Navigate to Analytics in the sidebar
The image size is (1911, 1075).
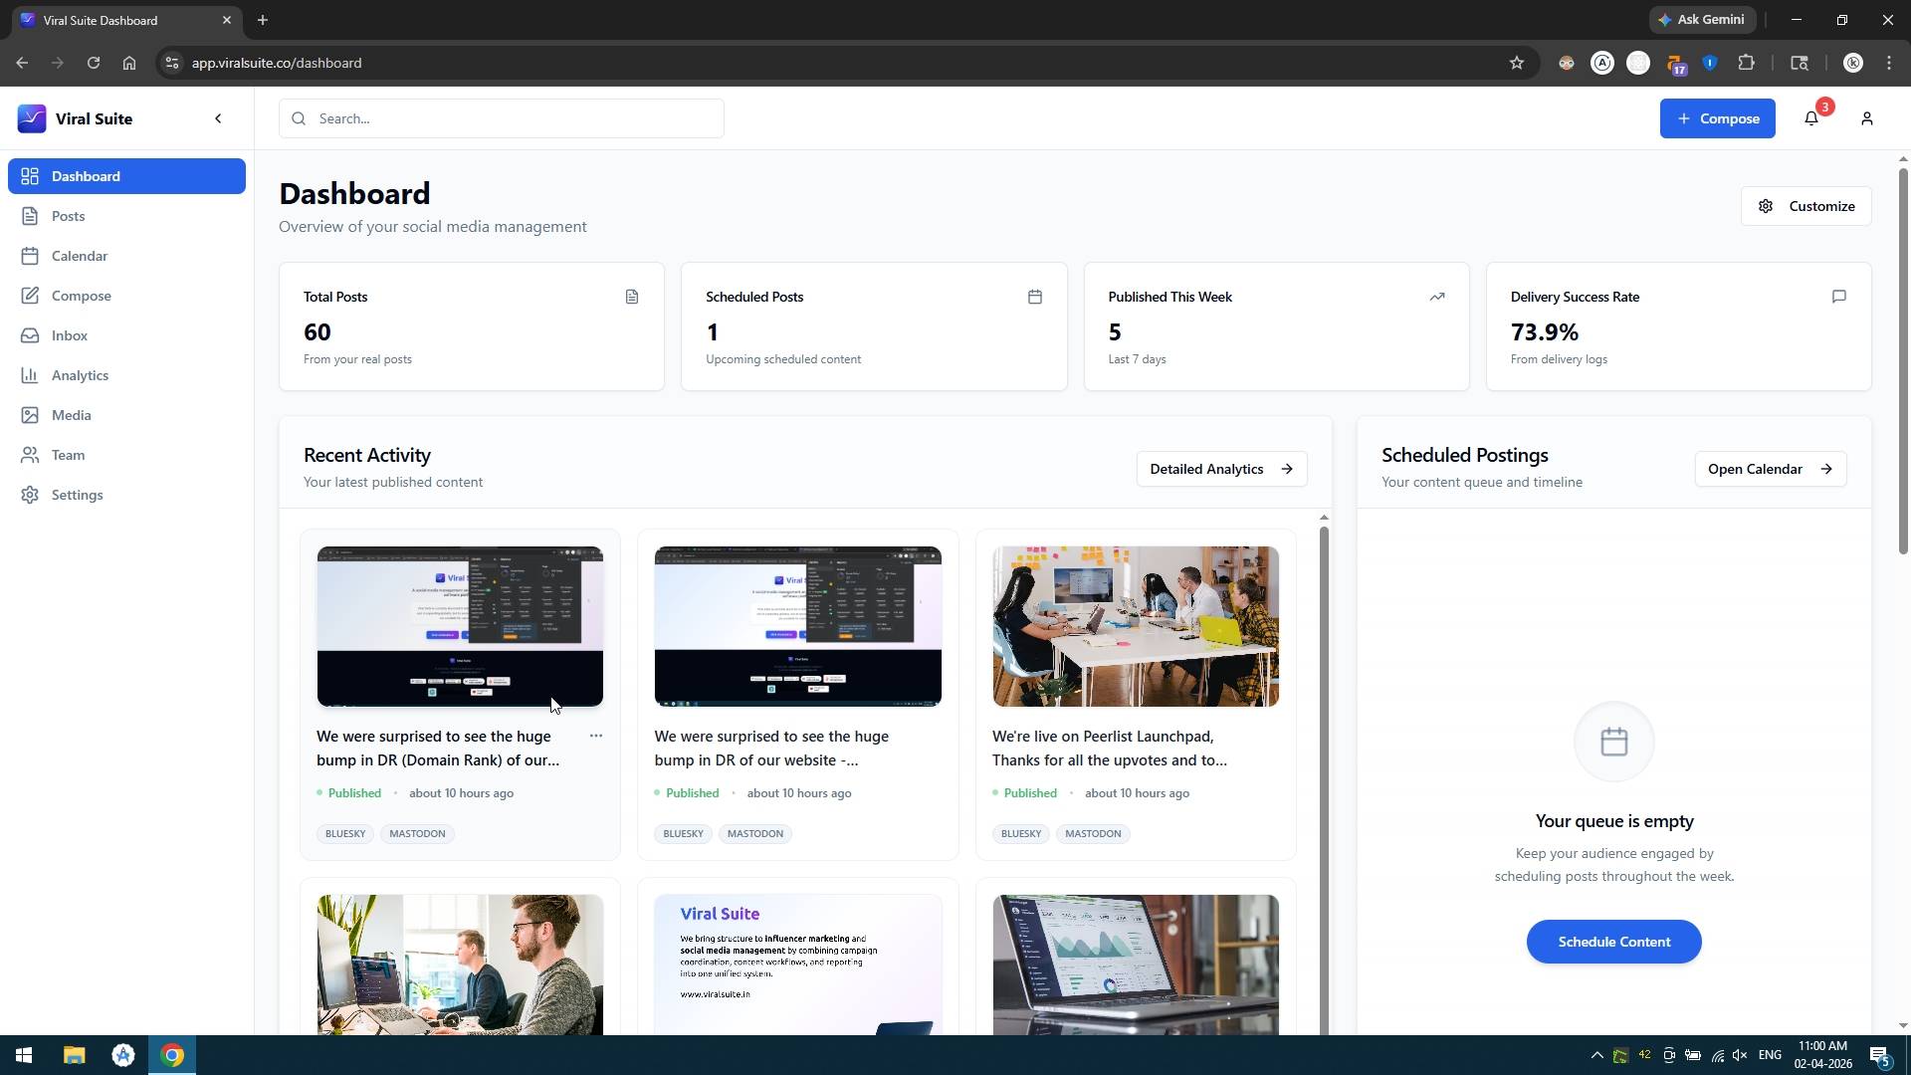pyautogui.click(x=126, y=375)
